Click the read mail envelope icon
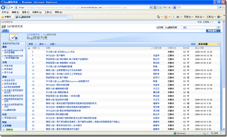This screenshot has width=227, height=137. pos(173,17)
